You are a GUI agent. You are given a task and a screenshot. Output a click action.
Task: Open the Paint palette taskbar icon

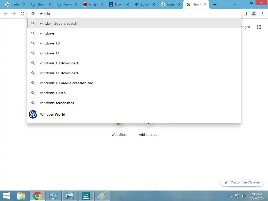[102, 196]
